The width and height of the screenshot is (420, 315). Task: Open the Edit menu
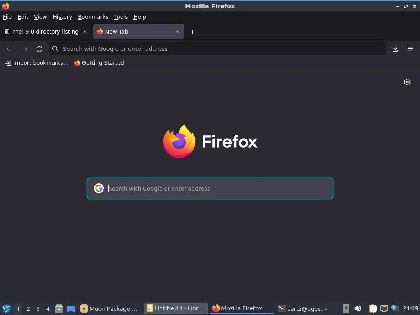pos(23,17)
